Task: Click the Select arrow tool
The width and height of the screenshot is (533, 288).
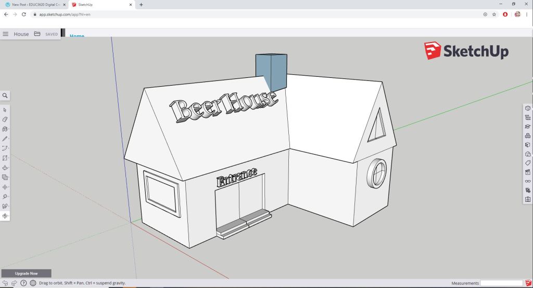Action: coord(5,109)
